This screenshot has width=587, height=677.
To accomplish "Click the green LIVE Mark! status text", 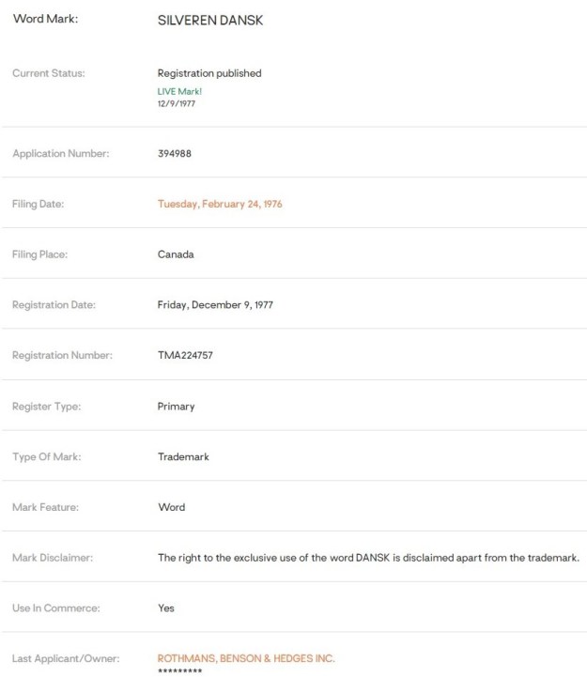I will coord(178,91).
